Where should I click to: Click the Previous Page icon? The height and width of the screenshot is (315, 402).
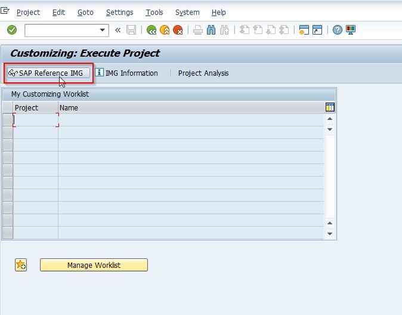tap(258, 30)
